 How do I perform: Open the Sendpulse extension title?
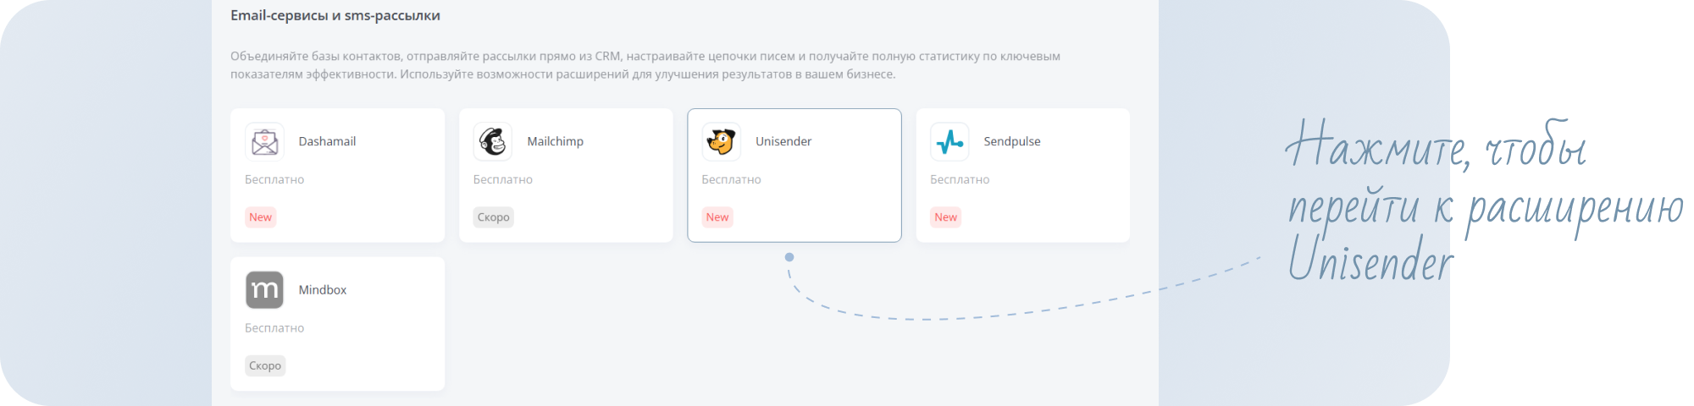click(1011, 141)
